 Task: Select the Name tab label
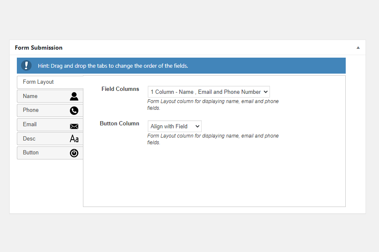click(30, 96)
